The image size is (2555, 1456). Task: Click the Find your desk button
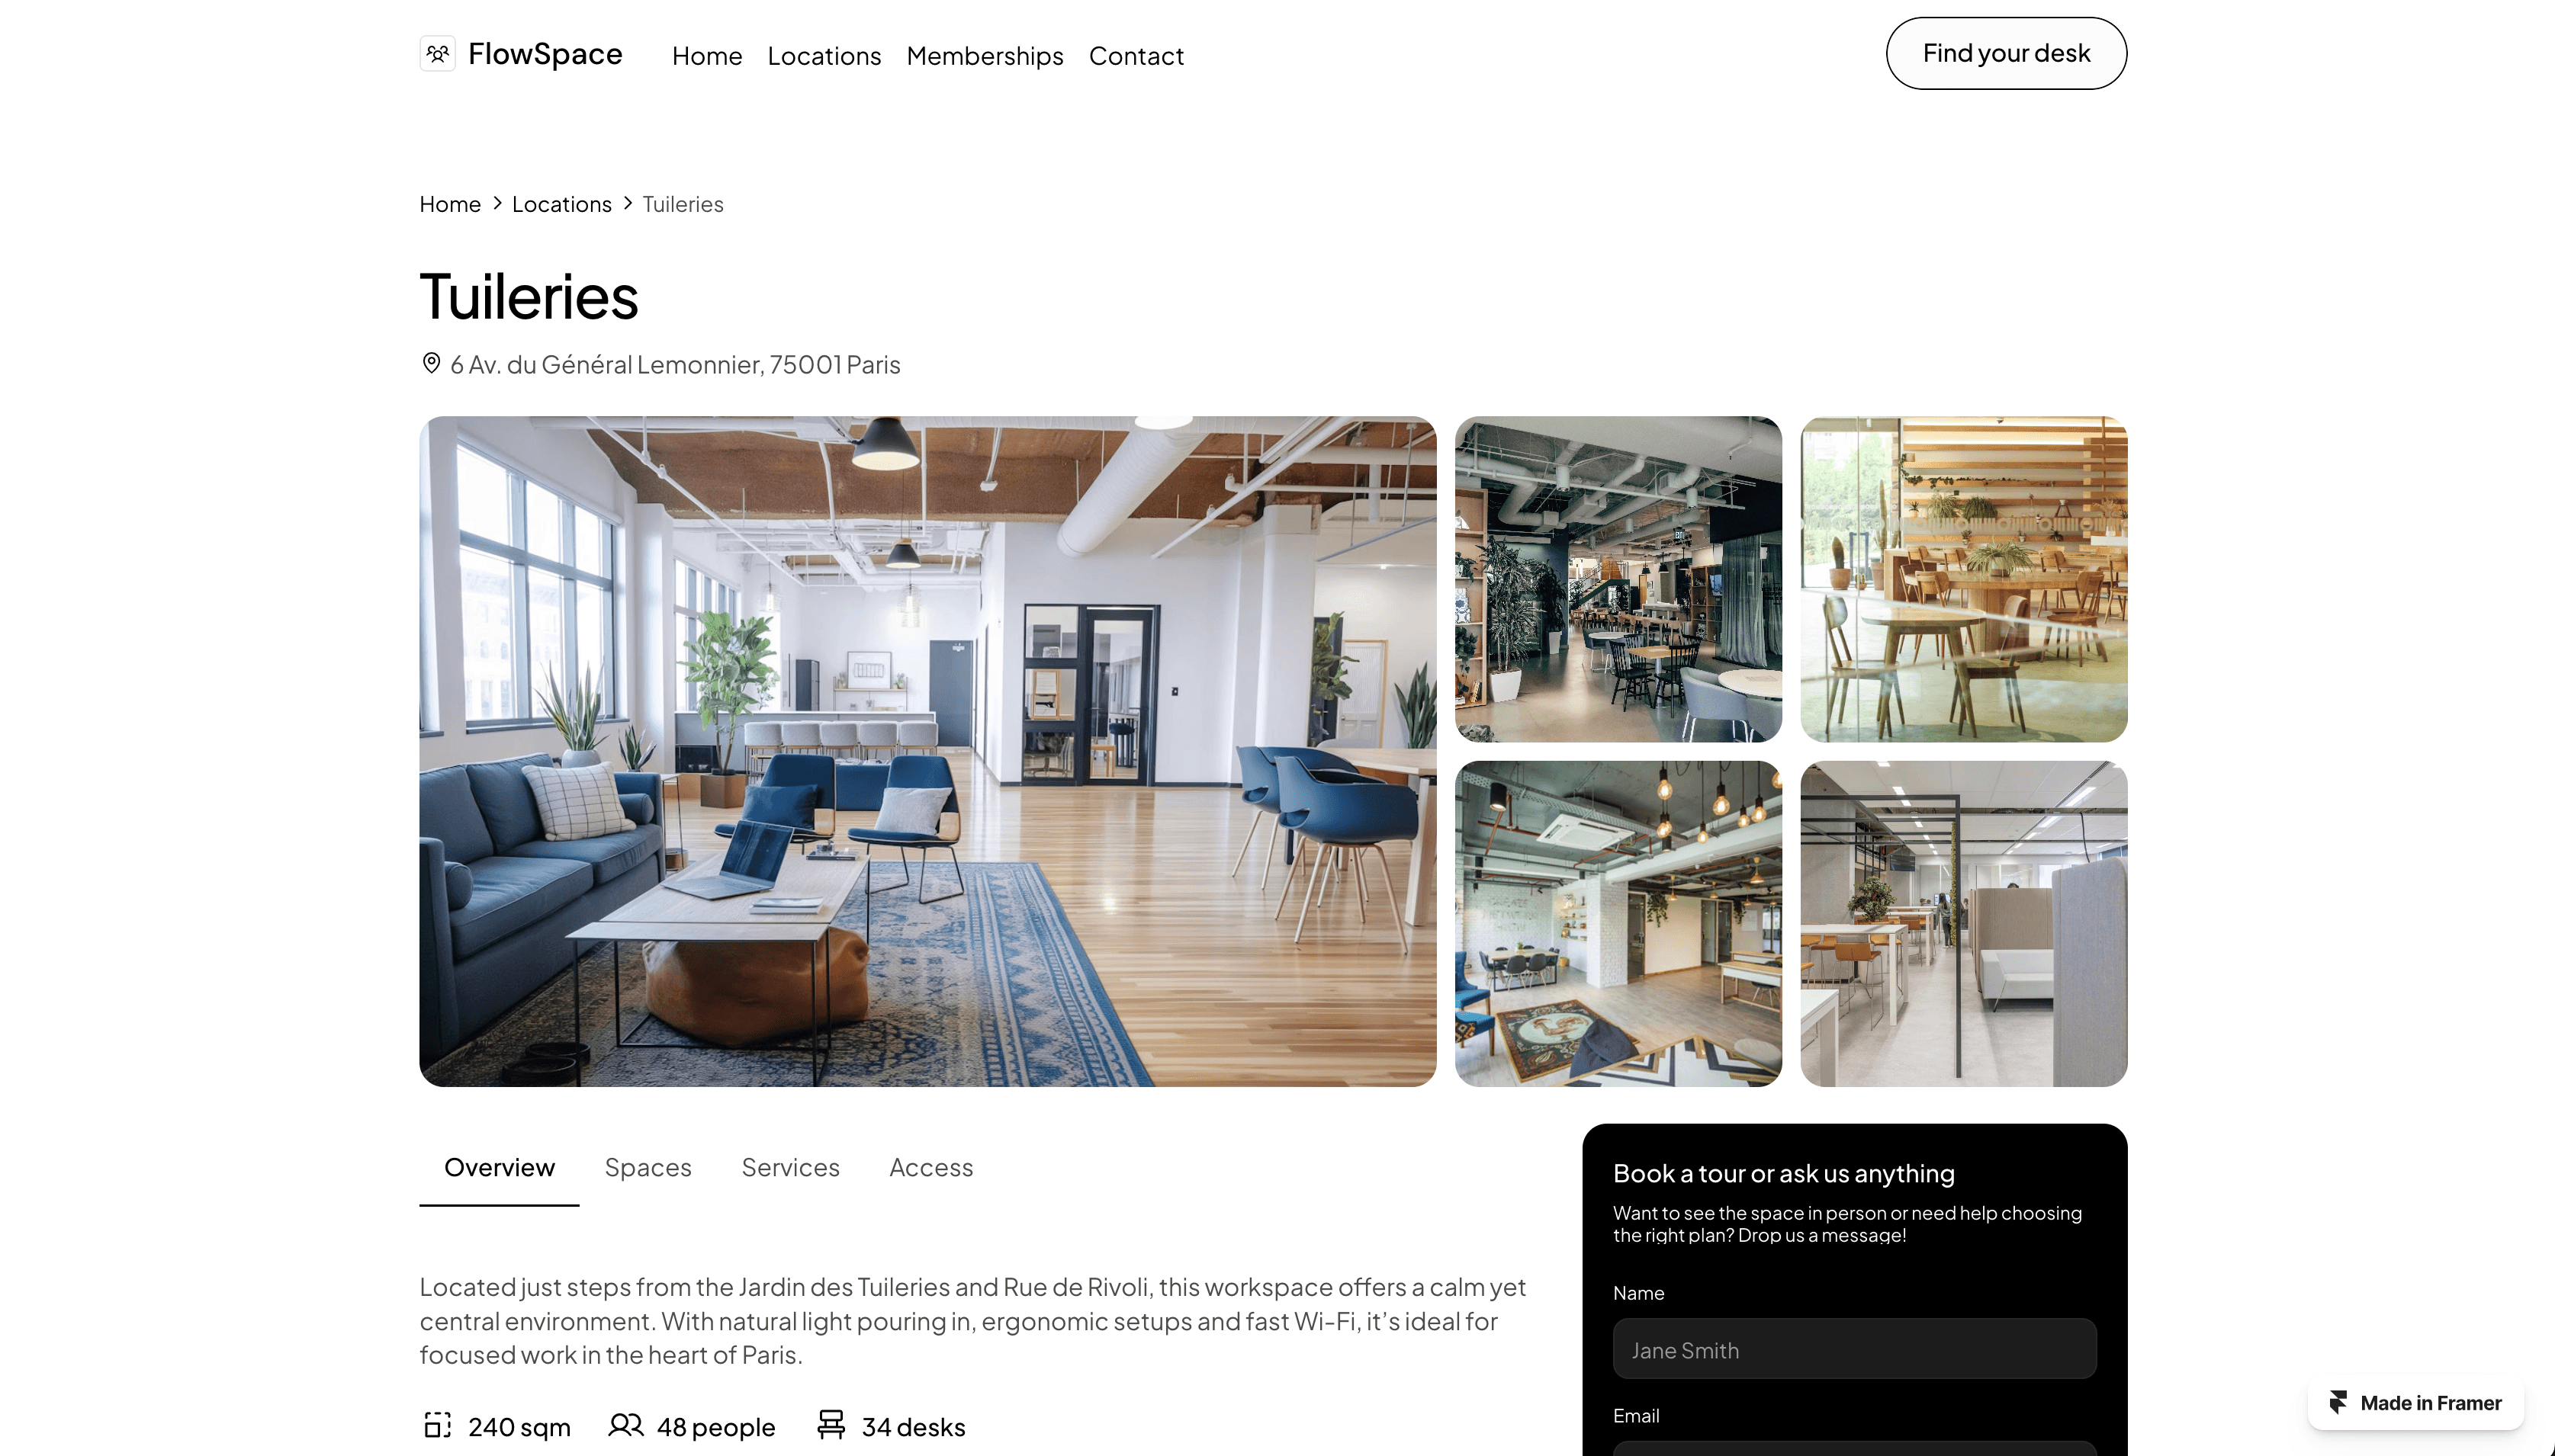click(2006, 53)
